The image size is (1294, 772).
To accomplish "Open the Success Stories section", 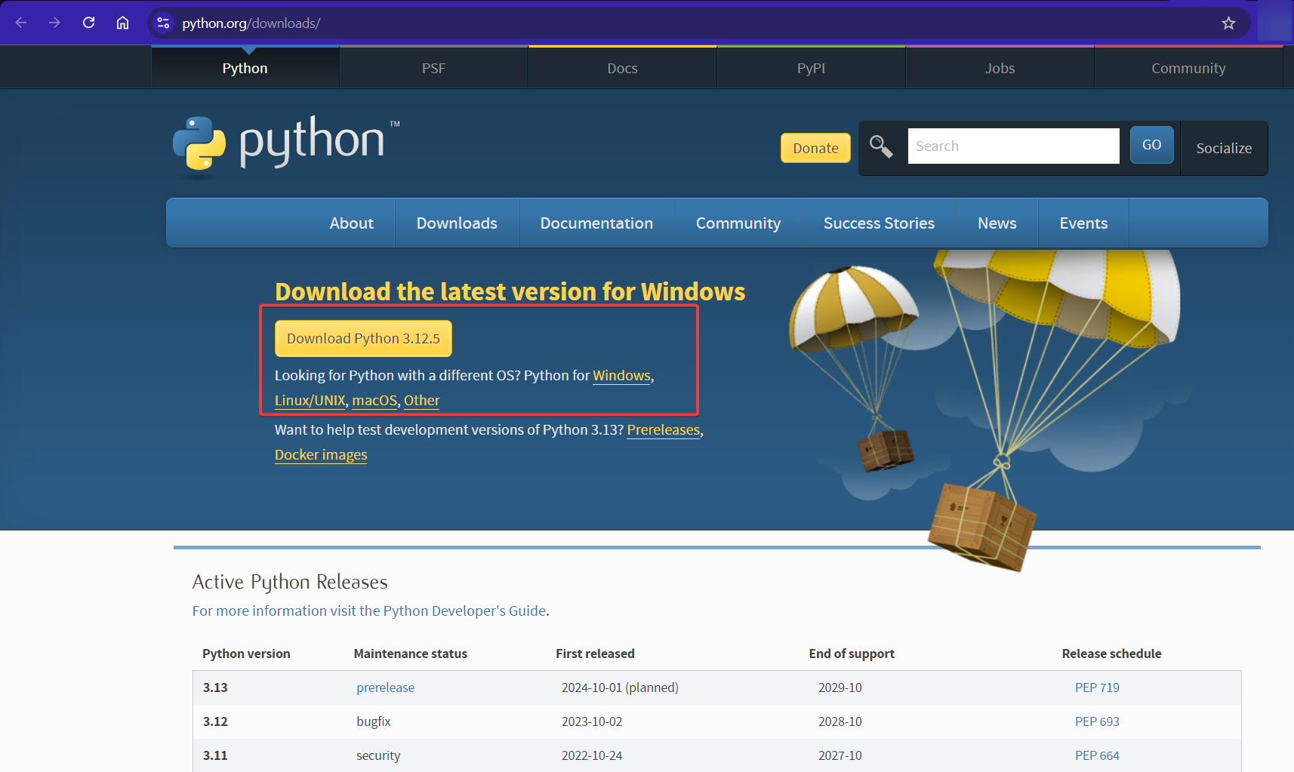I will tap(879, 223).
